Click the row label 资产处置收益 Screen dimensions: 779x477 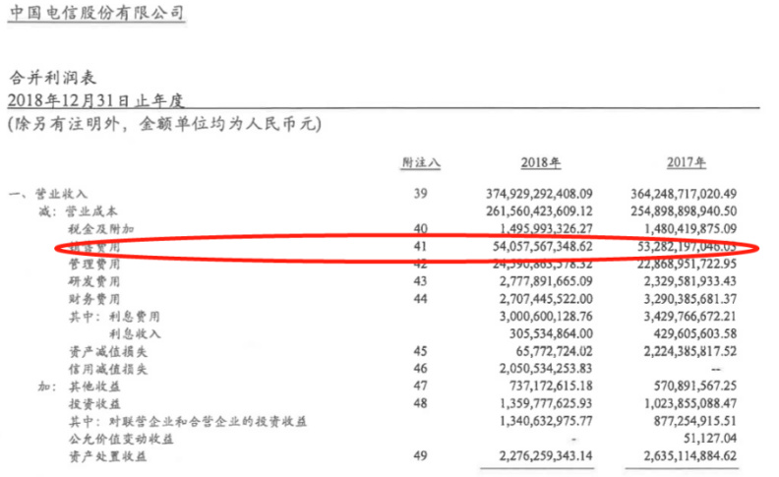[108, 456]
